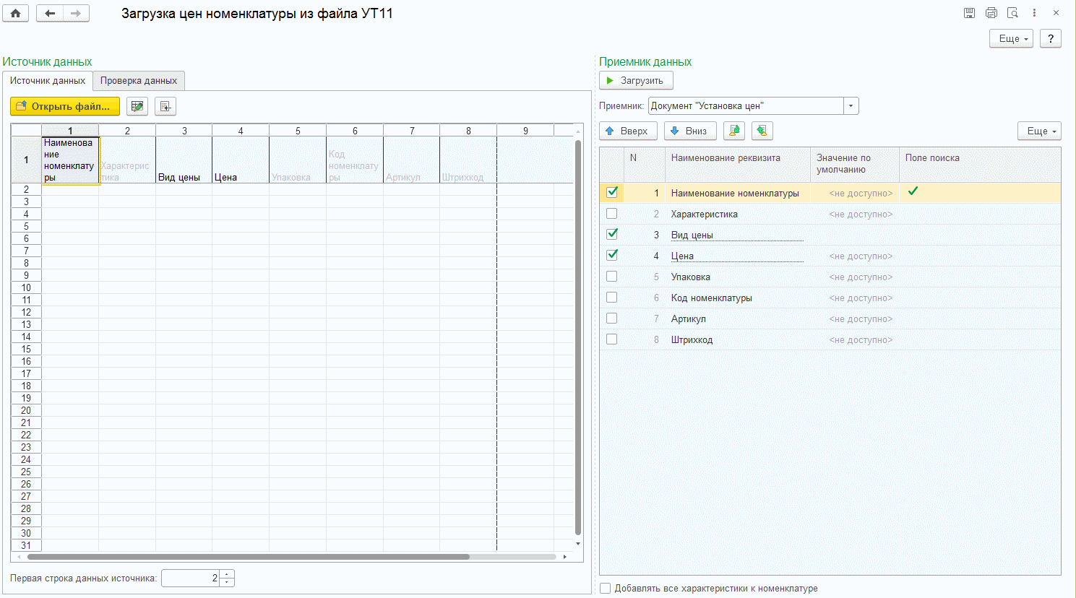Click the spreadsheet vertical scrollbar
The height and width of the screenshot is (598, 1076).
coord(578,337)
